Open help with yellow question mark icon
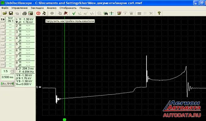This screenshot has height=121, width=206. pyautogui.click(x=159, y=13)
